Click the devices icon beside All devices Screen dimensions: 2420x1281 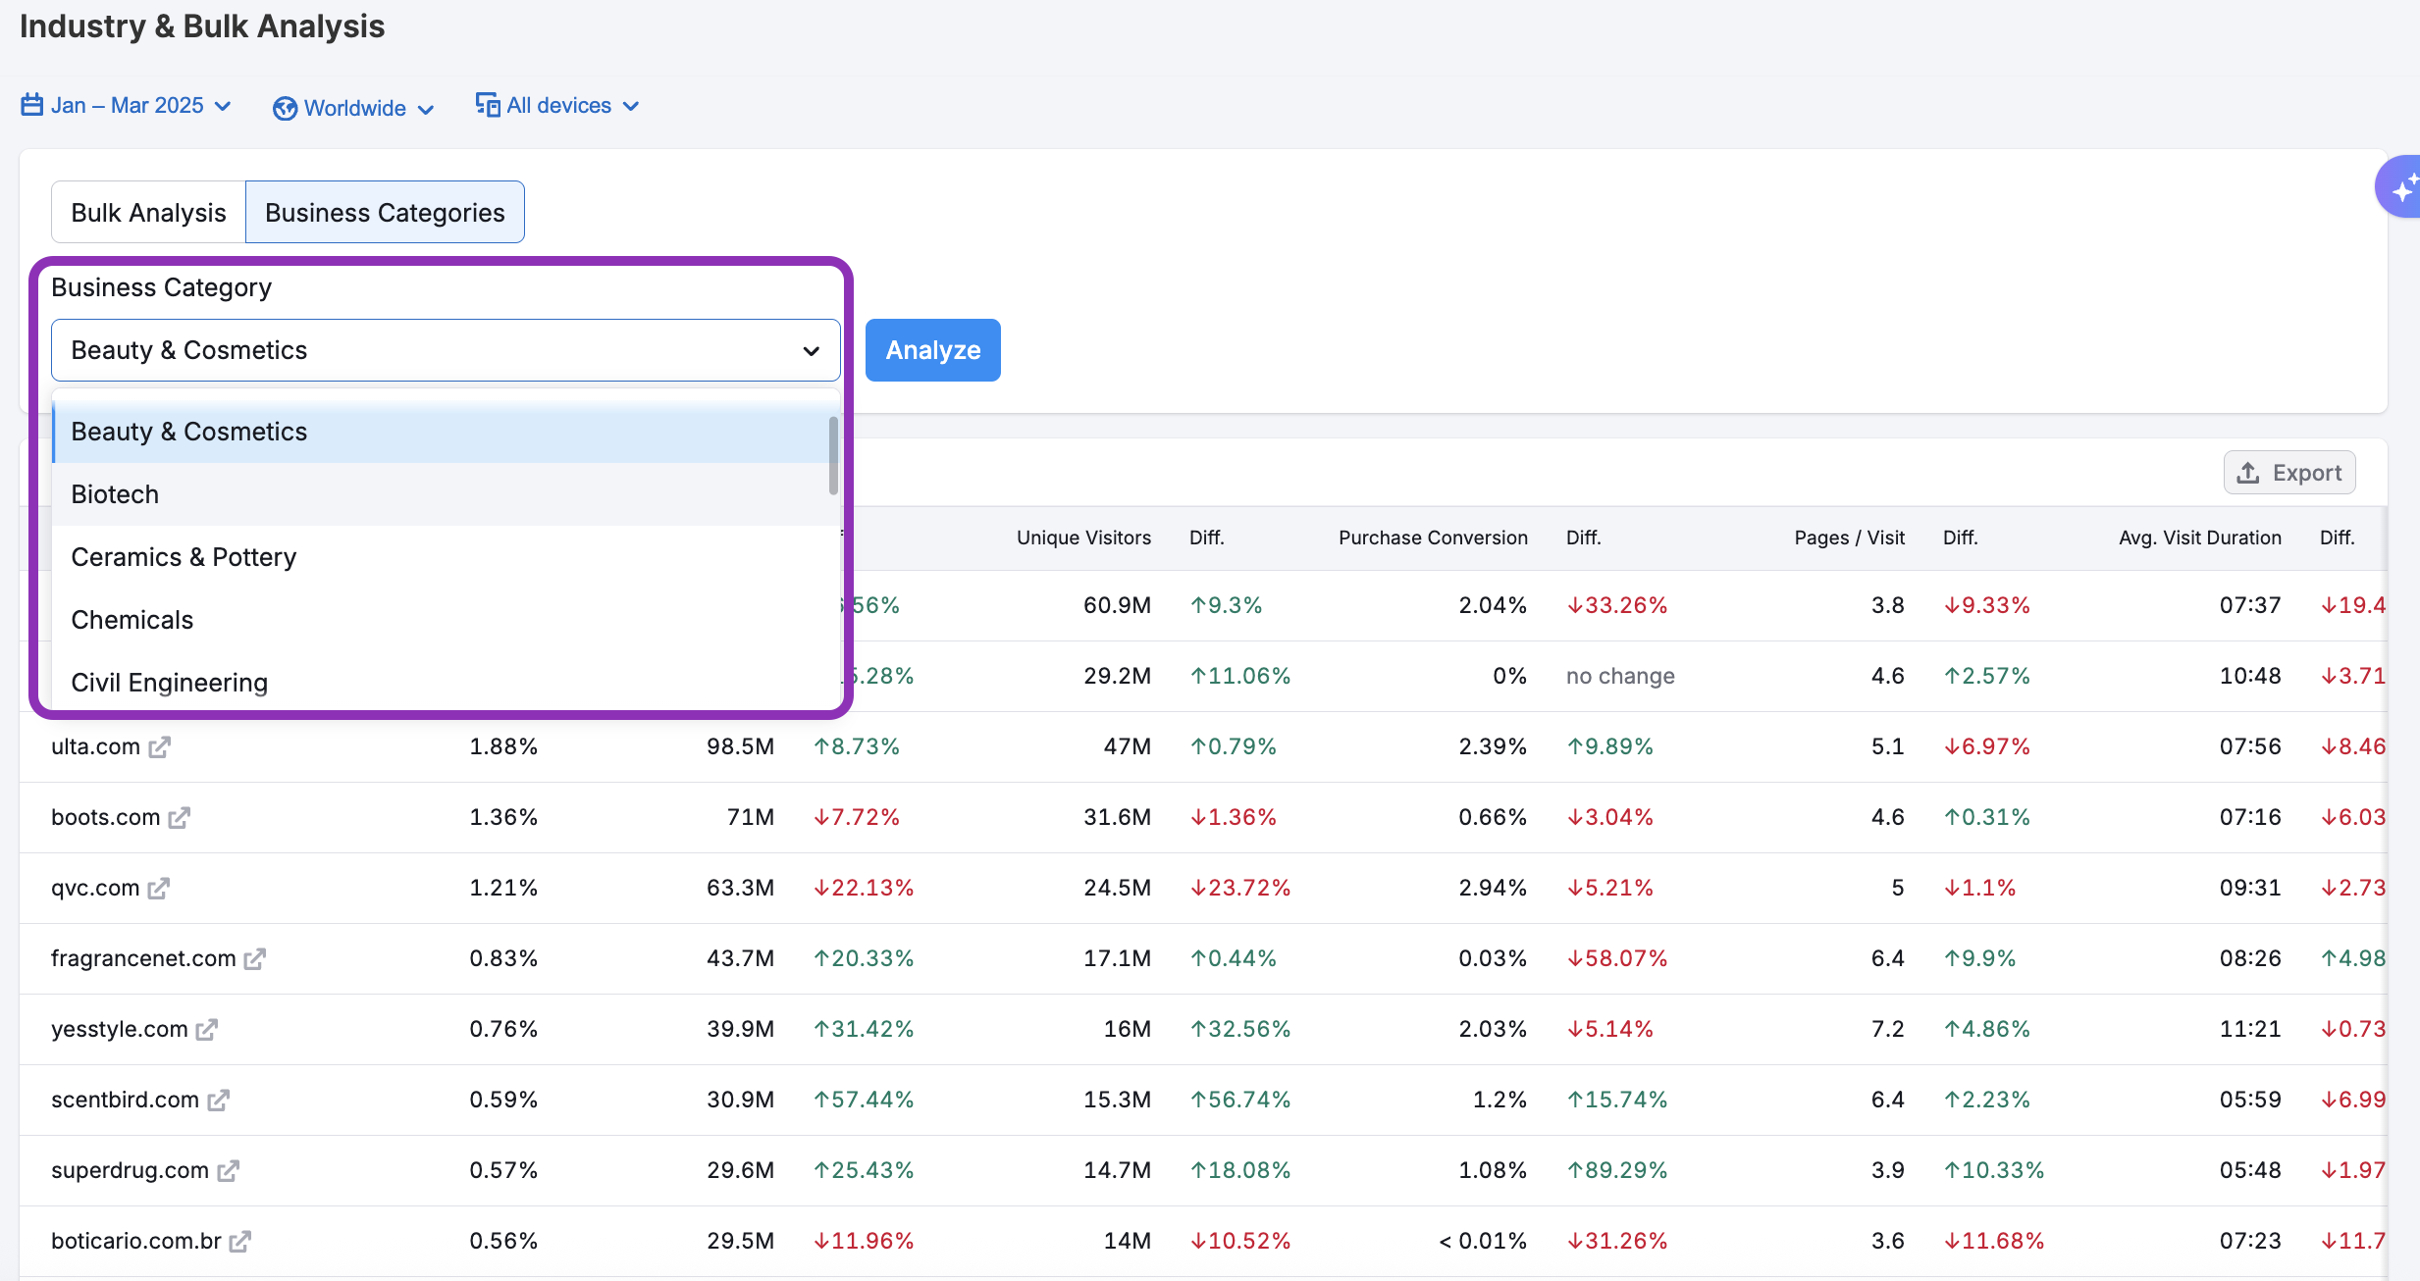[488, 104]
